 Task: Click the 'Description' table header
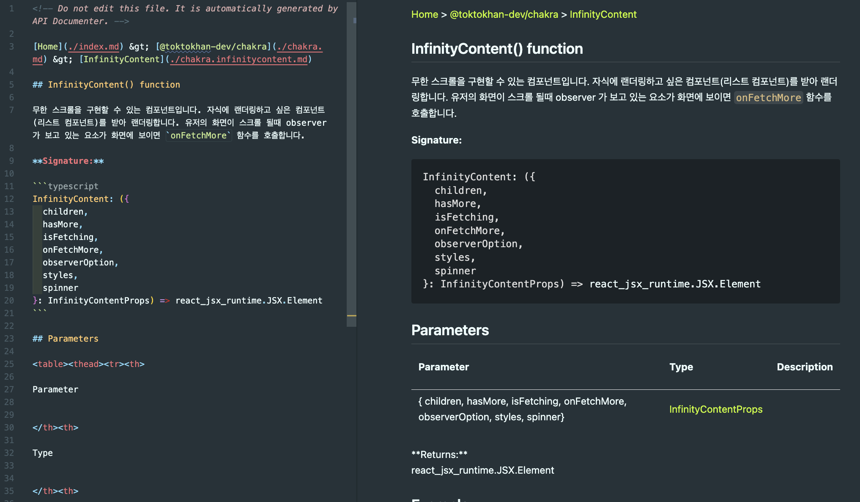804,367
